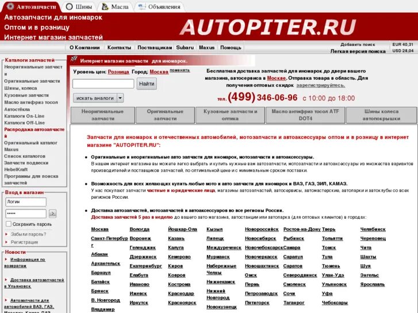Click the checkered flag icon in header
This screenshot has height=313, width=418.
pos(74,59)
